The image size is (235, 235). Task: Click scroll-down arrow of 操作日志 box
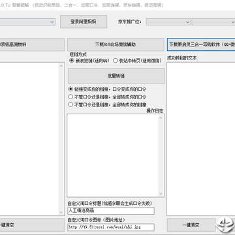[x=161, y=194]
